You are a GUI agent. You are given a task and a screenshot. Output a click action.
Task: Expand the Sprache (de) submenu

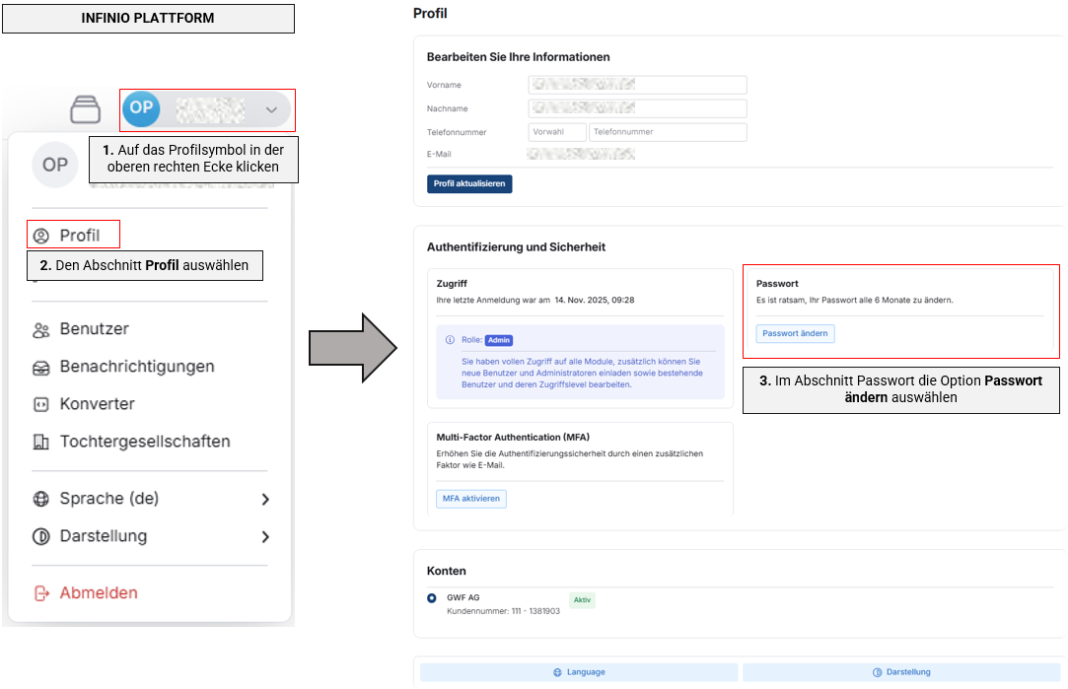click(264, 500)
